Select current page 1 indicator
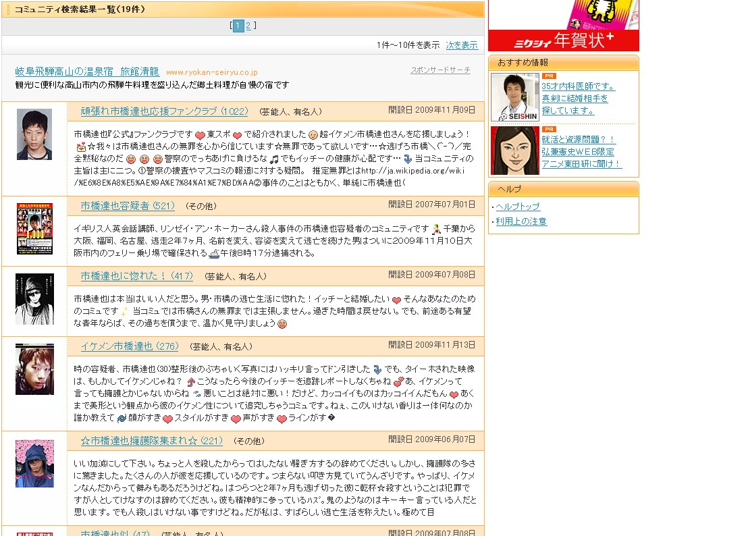The image size is (746, 536). (x=238, y=26)
